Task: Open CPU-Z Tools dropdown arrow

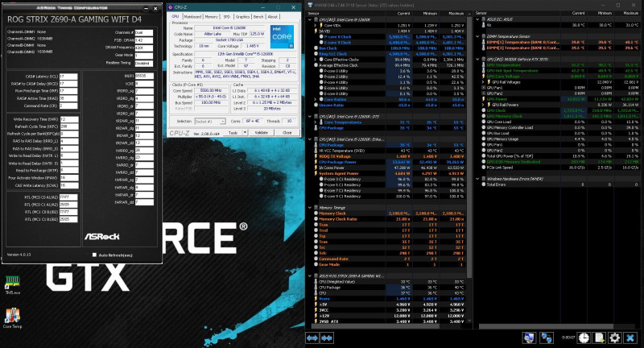Action: pos(245,132)
